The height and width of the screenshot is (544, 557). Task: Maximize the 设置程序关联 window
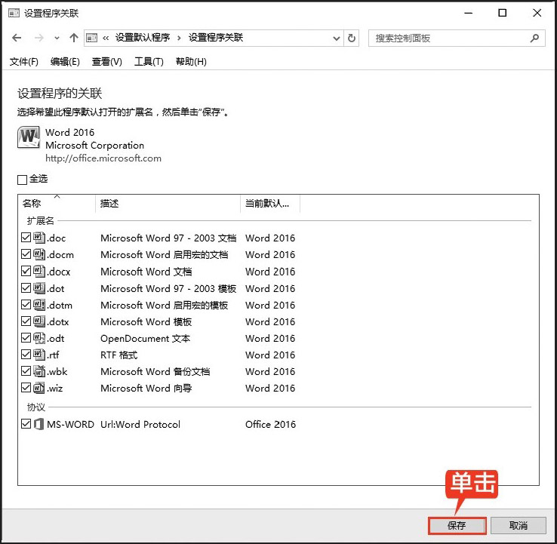point(503,13)
